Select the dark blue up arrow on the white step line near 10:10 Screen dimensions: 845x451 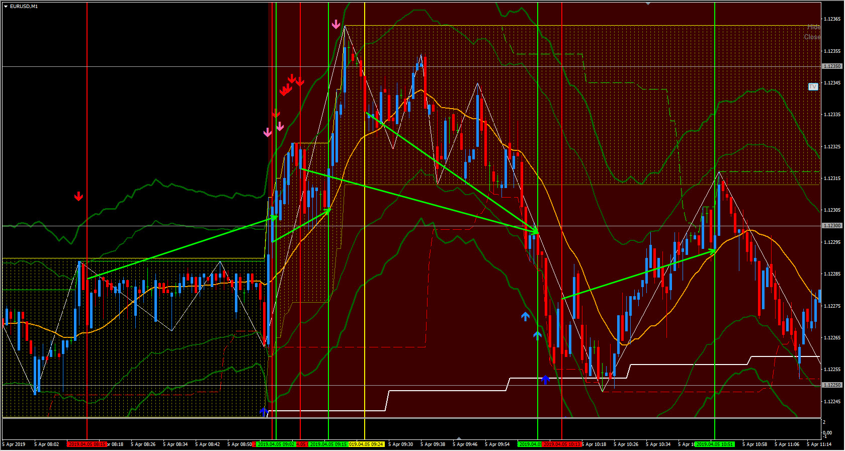[x=545, y=380]
